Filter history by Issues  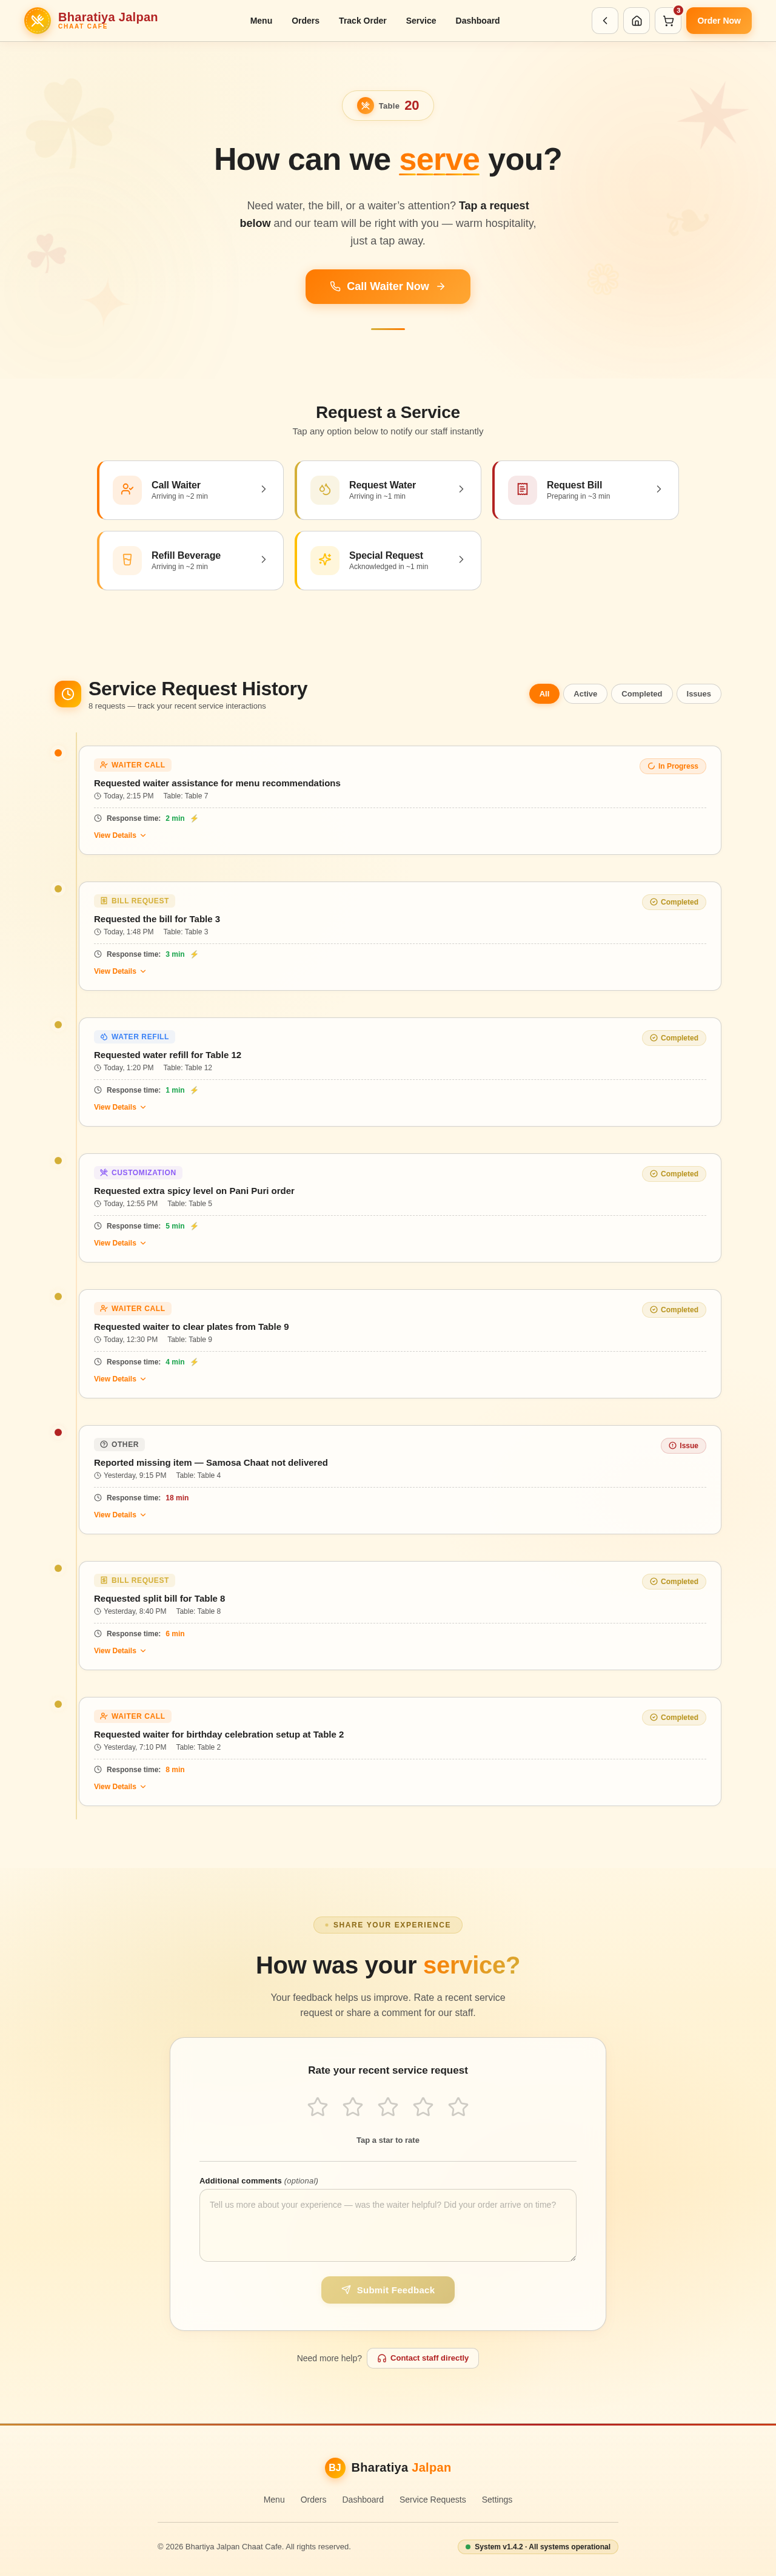698,694
